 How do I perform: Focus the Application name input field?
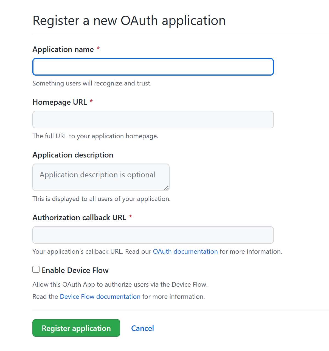click(153, 67)
